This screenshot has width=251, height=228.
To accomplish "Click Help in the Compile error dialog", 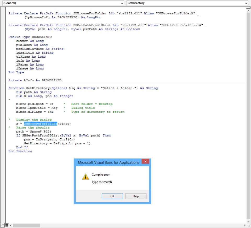I will (x=136, y=196).
